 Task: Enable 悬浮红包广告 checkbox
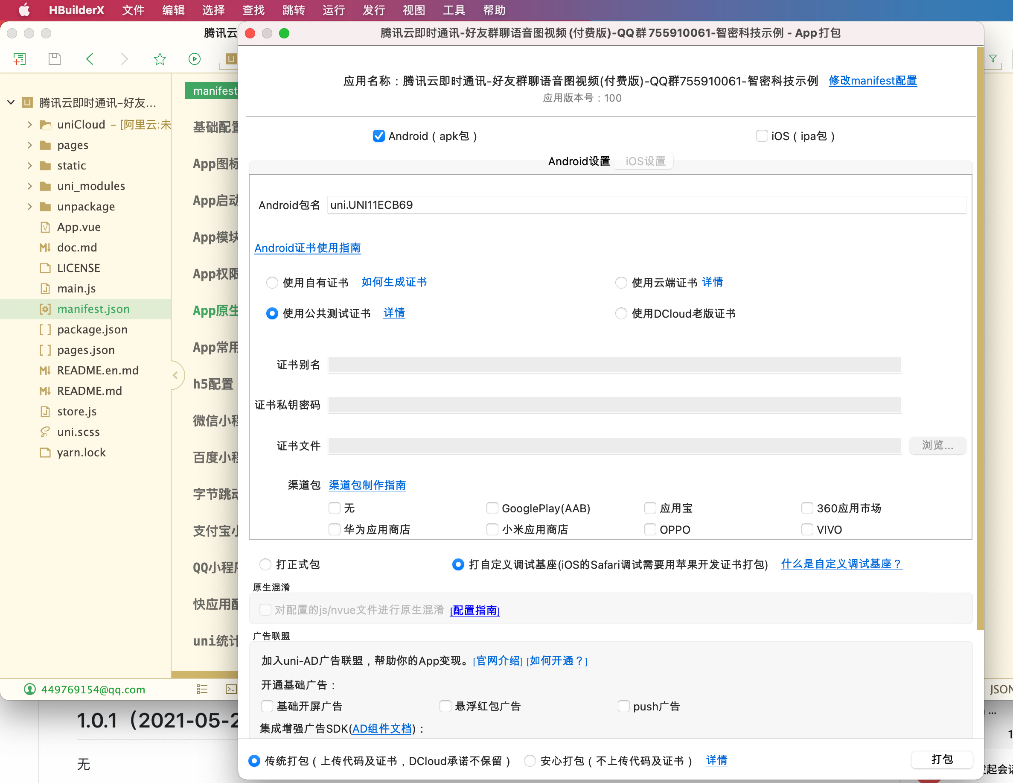point(445,707)
